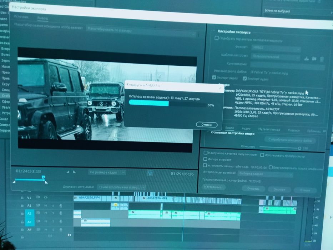
Task: Click the save preset icon
Action: [x=306, y=58]
